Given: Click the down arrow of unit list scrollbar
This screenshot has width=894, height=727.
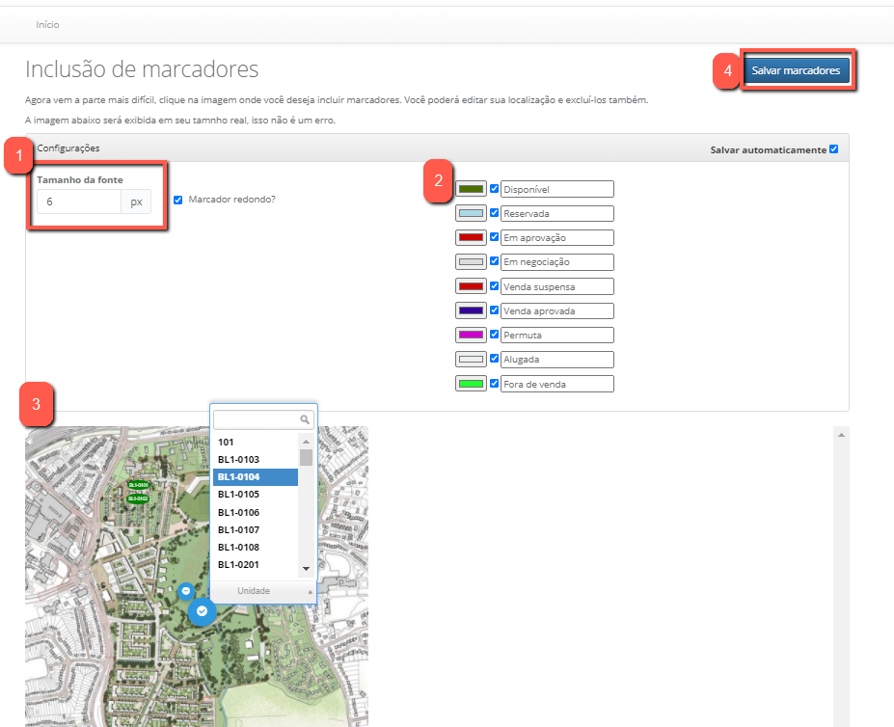Looking at the screenshot, I should [306, 569].
